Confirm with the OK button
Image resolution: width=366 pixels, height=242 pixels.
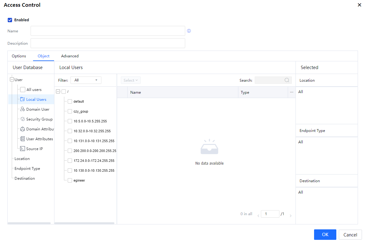click(x=325, y=235)
